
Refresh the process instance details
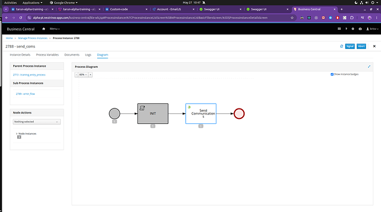342,46
